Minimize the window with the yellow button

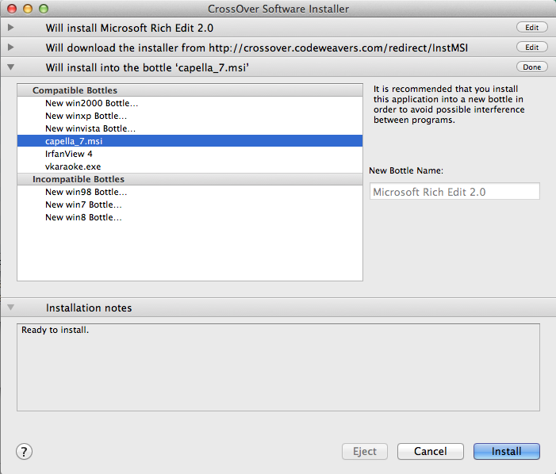click(28, 9)
